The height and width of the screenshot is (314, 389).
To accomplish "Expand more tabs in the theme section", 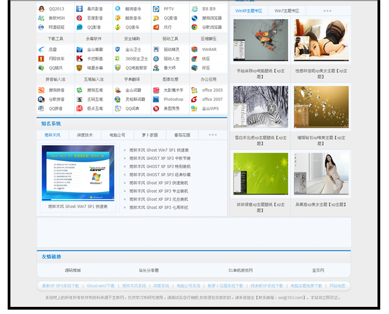I will [x=327, y=11].
